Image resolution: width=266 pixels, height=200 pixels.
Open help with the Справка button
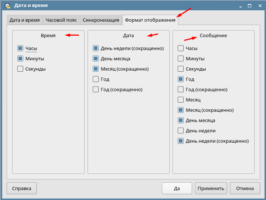click(x=22, y=188)
